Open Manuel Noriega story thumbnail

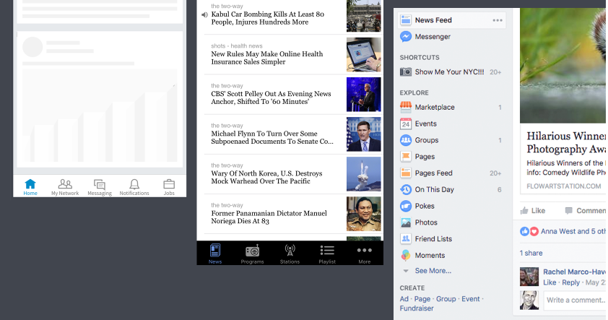(x=364, y=214)
